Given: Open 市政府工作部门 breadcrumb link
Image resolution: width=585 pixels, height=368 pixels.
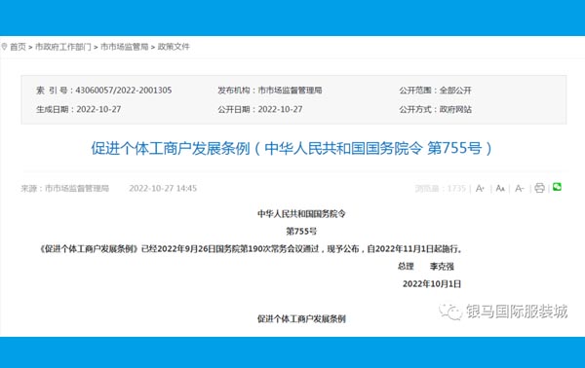Looking at the screenshot, I should coord(62,47).
